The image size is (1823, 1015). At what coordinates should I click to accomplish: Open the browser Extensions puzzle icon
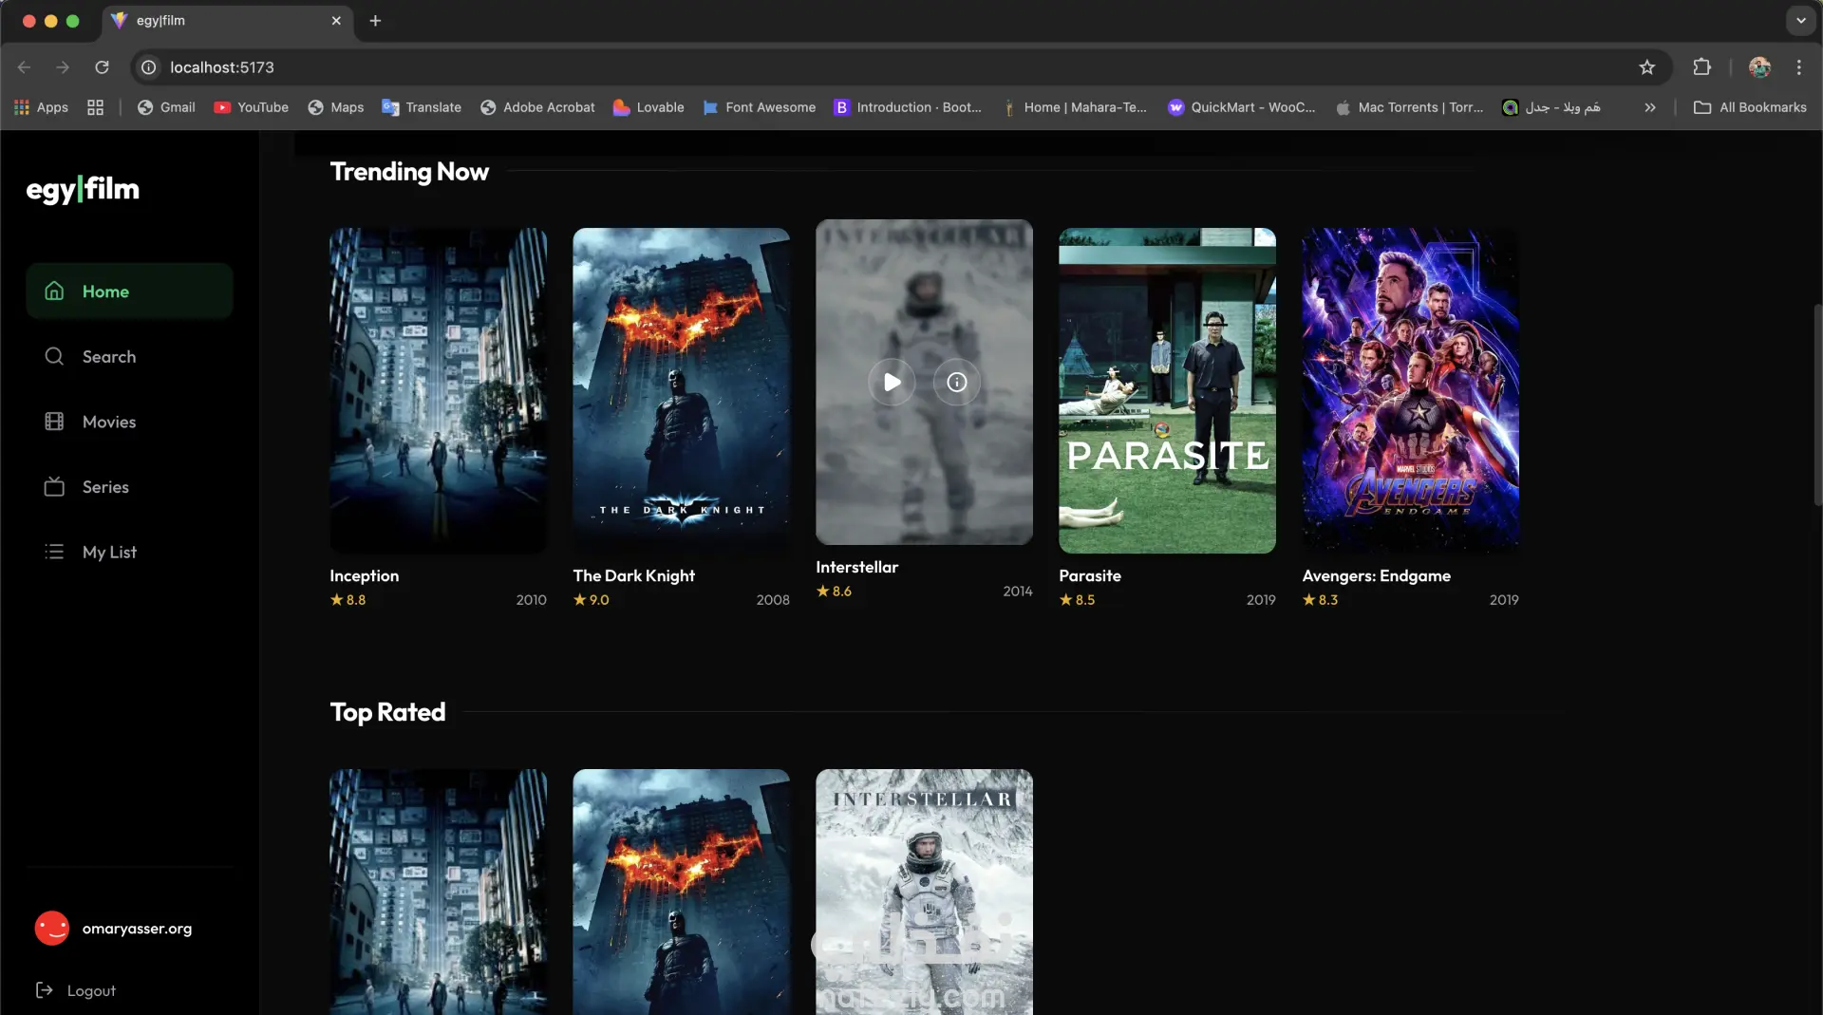(1701, 67)
